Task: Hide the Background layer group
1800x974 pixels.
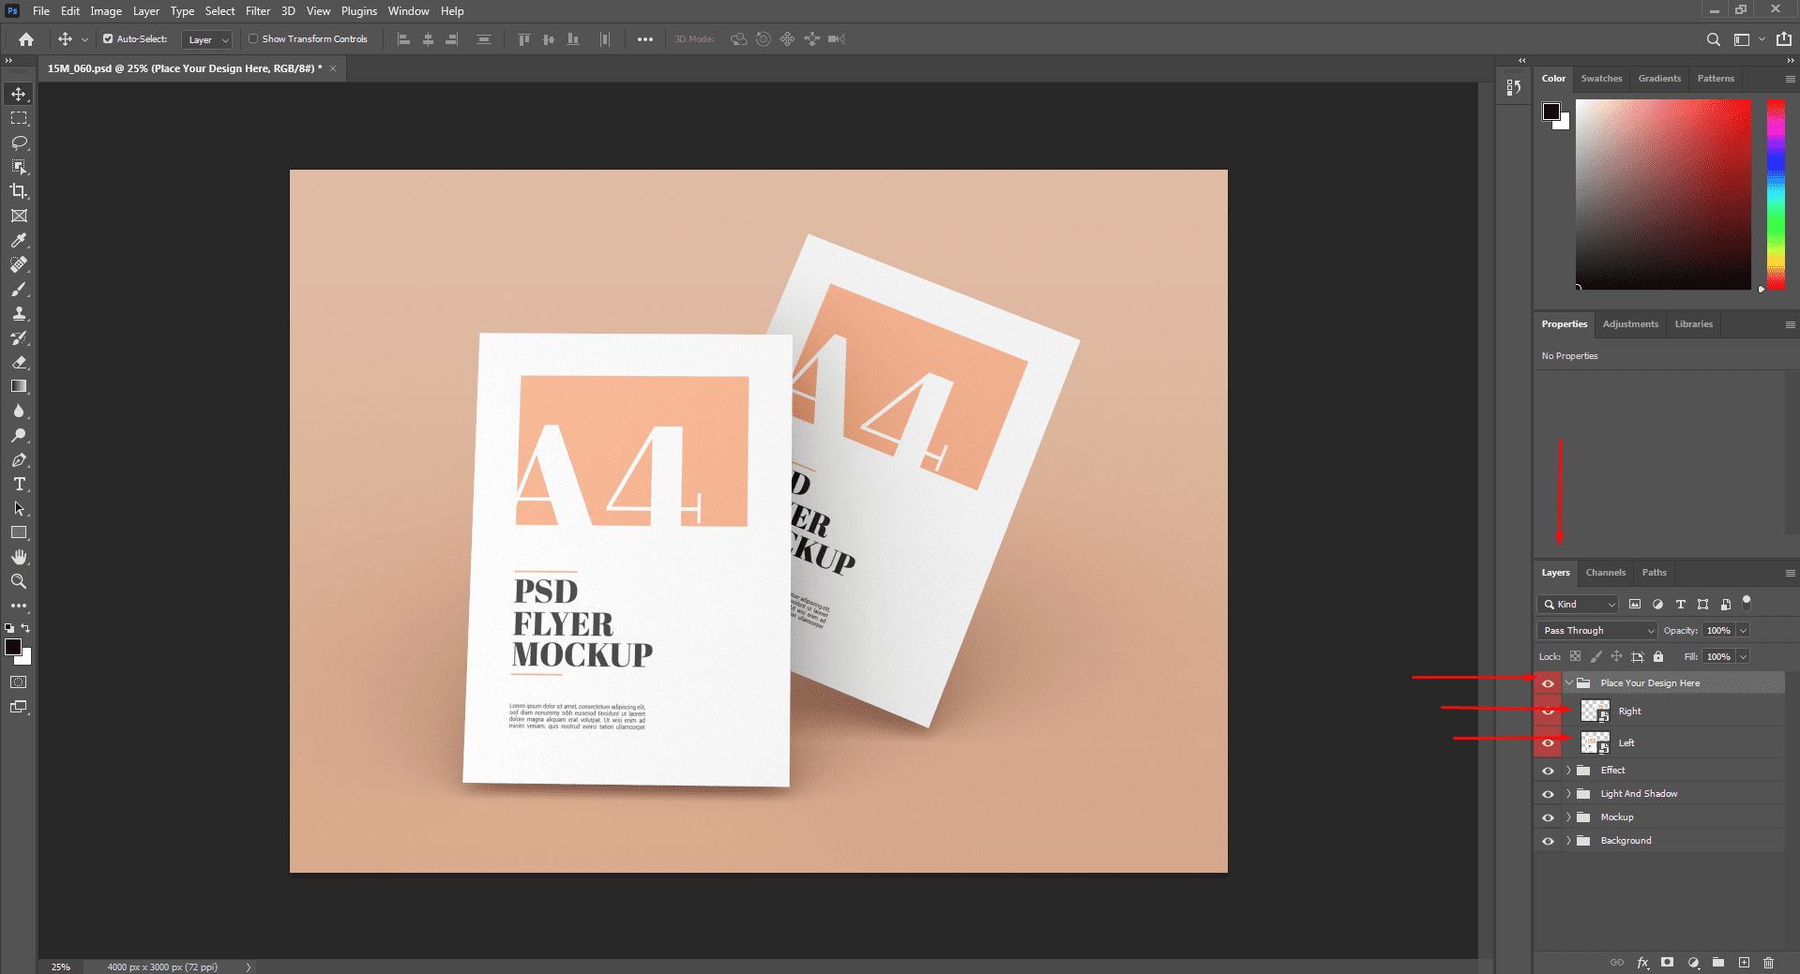Action: click(x=1548, y=841)
